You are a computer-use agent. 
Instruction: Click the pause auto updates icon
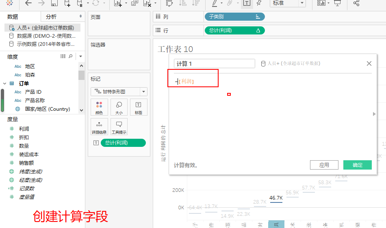[80, 3]
